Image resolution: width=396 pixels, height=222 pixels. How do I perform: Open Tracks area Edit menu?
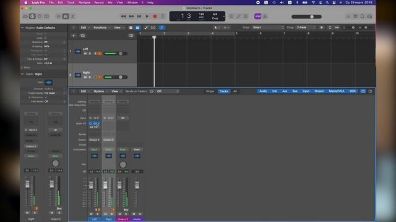click(x=85, y=28)
